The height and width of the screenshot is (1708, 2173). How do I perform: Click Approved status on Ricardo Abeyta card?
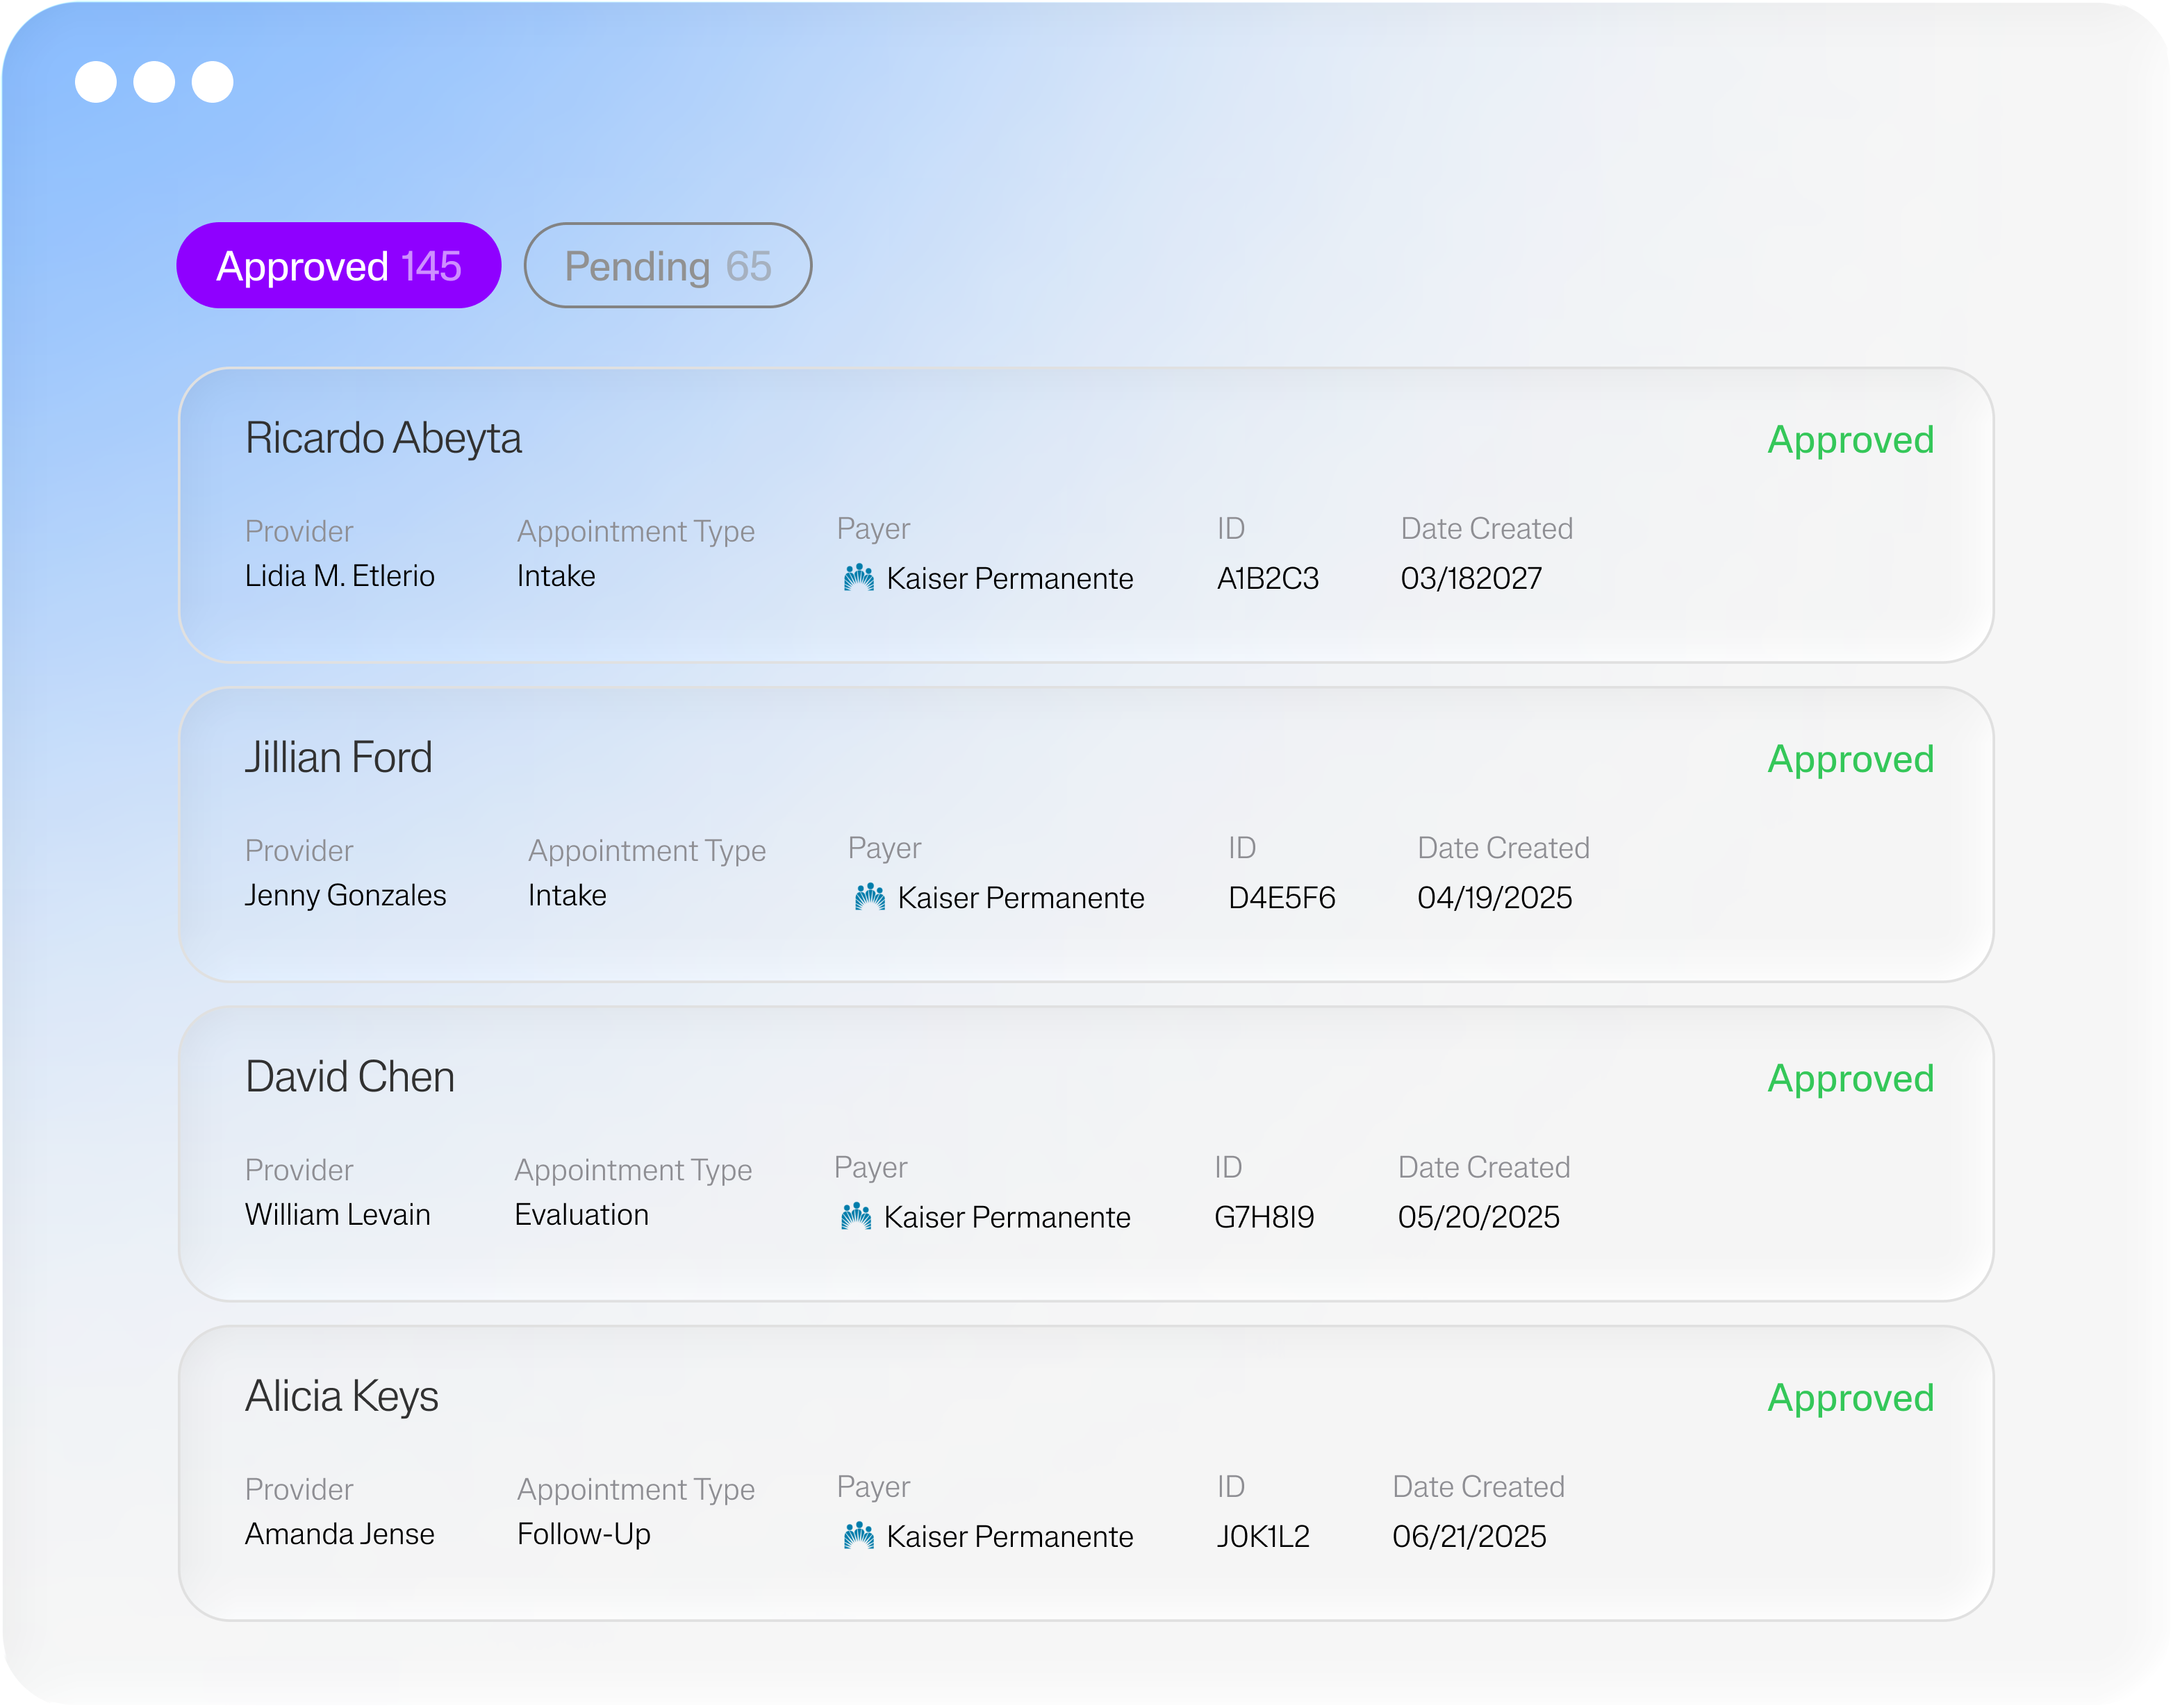1850,440
